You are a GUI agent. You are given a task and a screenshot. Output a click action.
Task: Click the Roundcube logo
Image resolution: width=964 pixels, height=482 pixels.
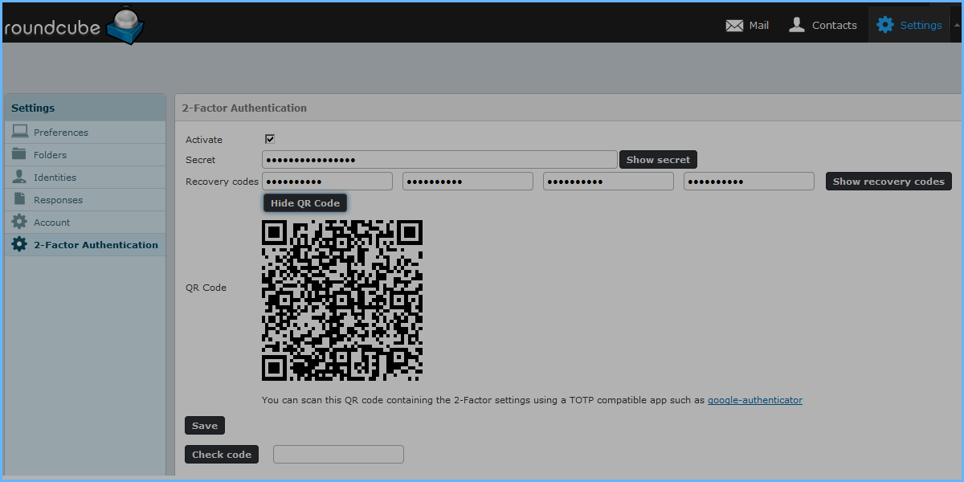(x=72, y=25)
